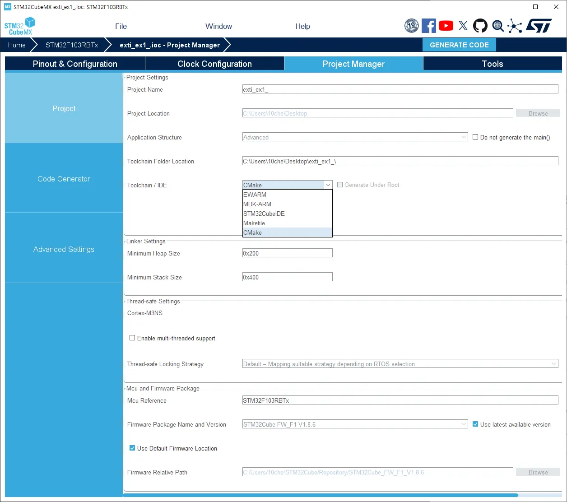Open the YouTube icon link
This screenshot has width=567, height=502.
[x=446, y=26]
